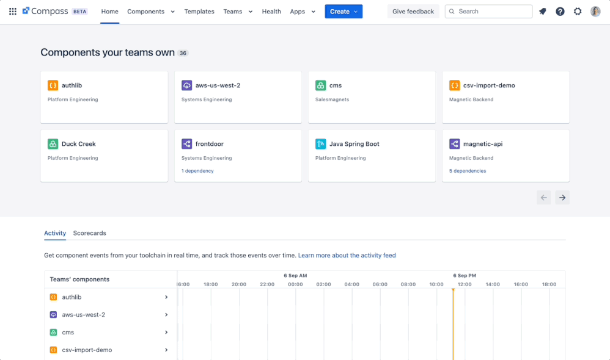Navigate to the Health menu item
This screenshot has height=360, width=610.
pos(271,11)
